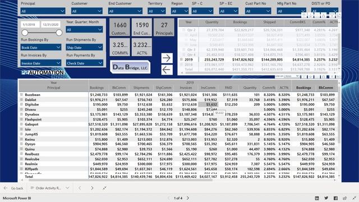Share report on Facebook

(x=335, y=198)
